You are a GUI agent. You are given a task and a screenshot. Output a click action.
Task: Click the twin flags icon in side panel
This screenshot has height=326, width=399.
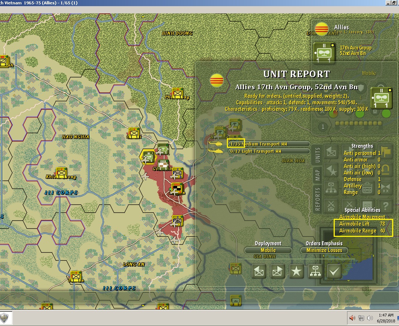click(x=386, y=152)
